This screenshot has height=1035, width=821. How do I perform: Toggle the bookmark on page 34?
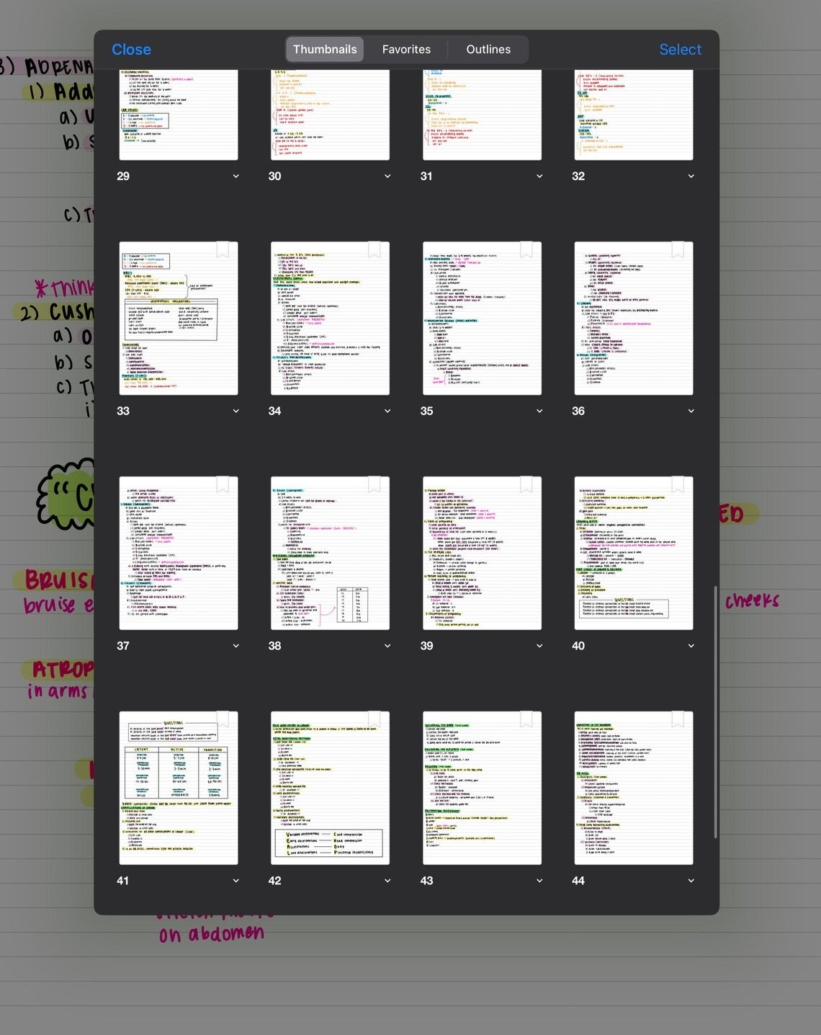coord(374,250)
